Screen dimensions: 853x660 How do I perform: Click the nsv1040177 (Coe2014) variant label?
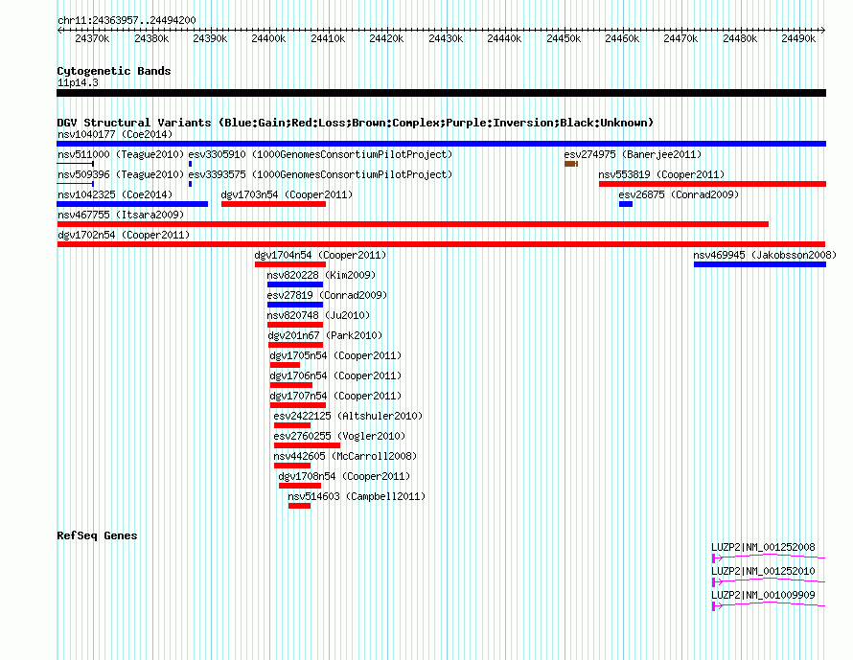[115, 134]
